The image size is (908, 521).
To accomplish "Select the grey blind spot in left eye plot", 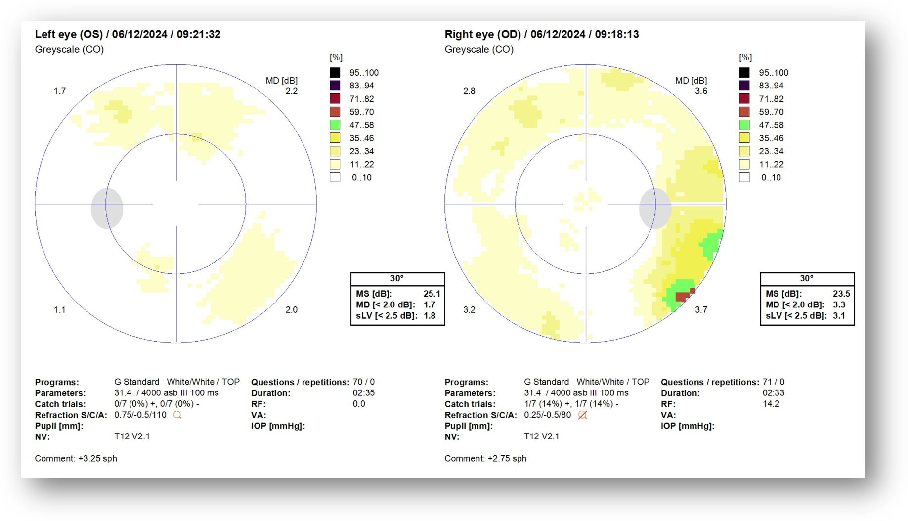I will [107, 209].
